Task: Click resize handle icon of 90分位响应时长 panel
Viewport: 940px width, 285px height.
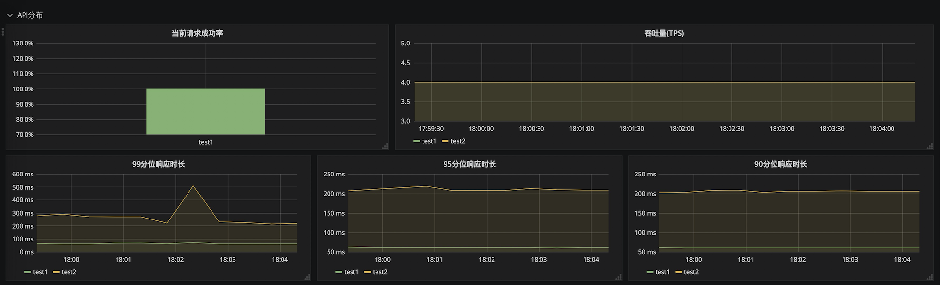Action: tap(930, 277)
